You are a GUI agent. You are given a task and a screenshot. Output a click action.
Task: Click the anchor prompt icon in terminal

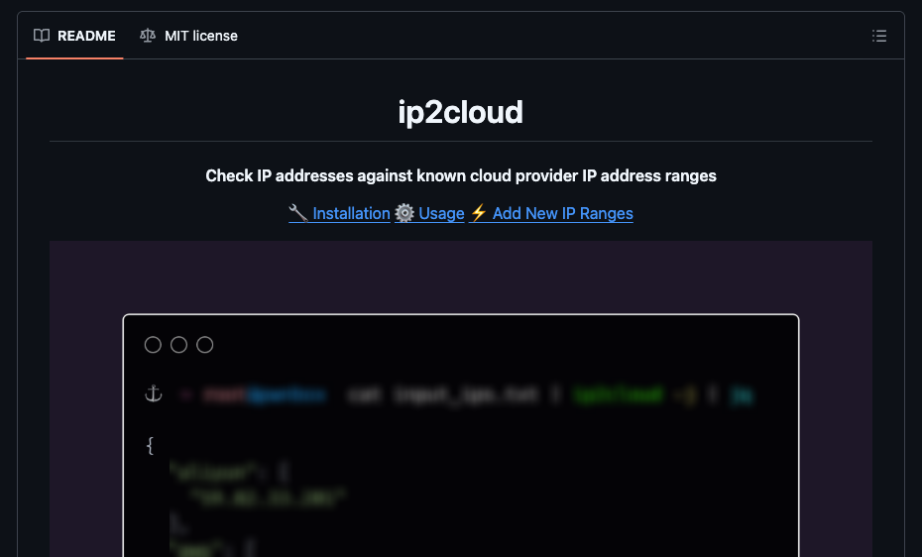(x=153, y=394)
